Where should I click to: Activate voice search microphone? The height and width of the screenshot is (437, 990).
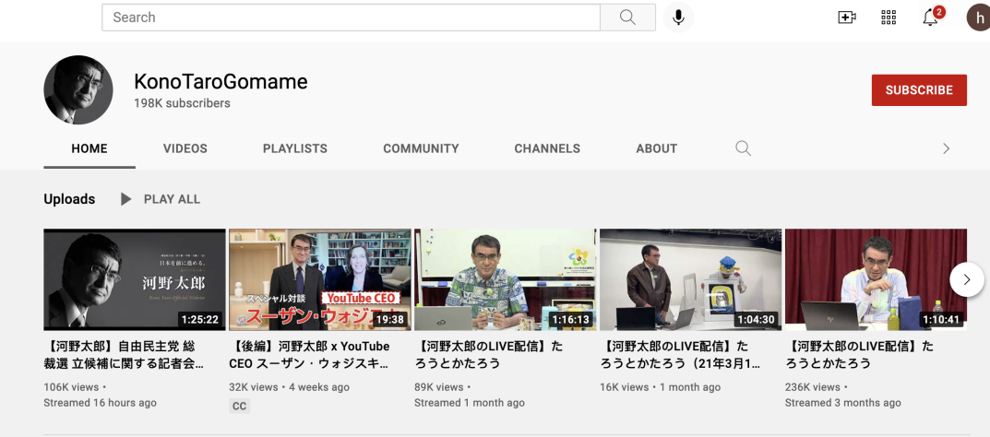click(678, 18)
